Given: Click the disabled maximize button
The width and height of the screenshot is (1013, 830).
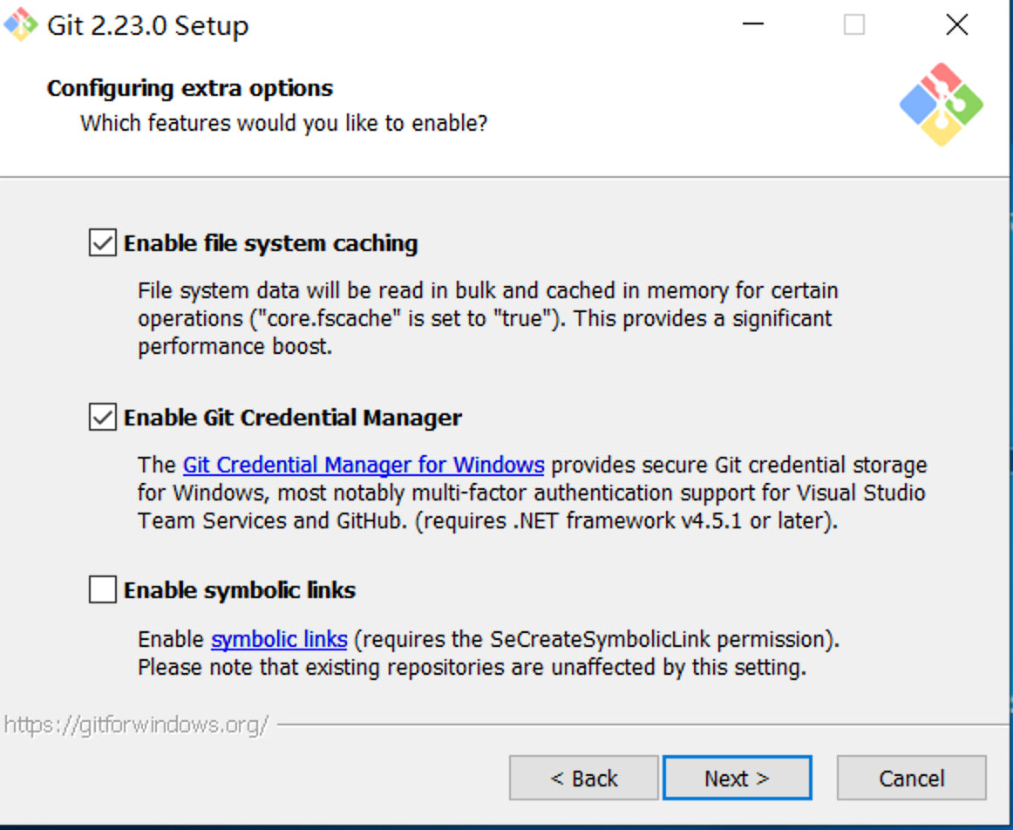Looking at the screenshot, I should point(854,24).
